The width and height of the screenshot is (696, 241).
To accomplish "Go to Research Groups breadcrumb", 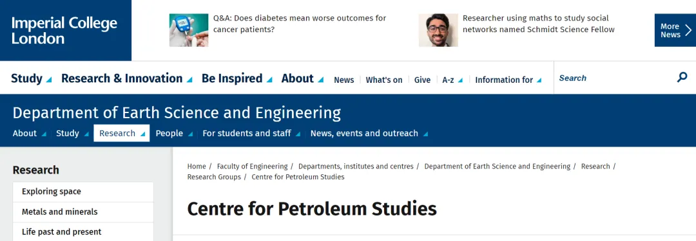I will click(x=214, y=177).
